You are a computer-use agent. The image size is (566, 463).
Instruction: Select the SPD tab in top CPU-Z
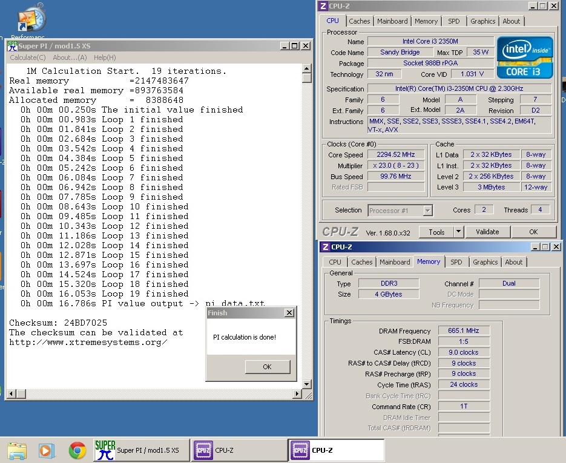[x=454, y=21]
